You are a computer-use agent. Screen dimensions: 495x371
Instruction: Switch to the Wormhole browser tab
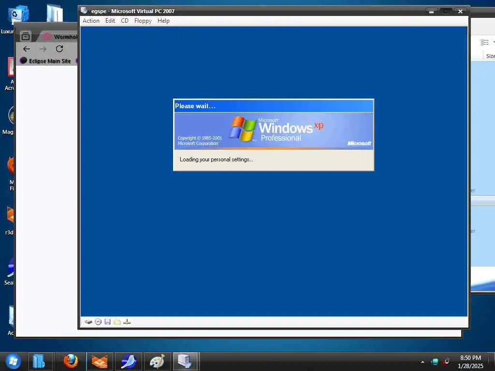tap(60, 37)
